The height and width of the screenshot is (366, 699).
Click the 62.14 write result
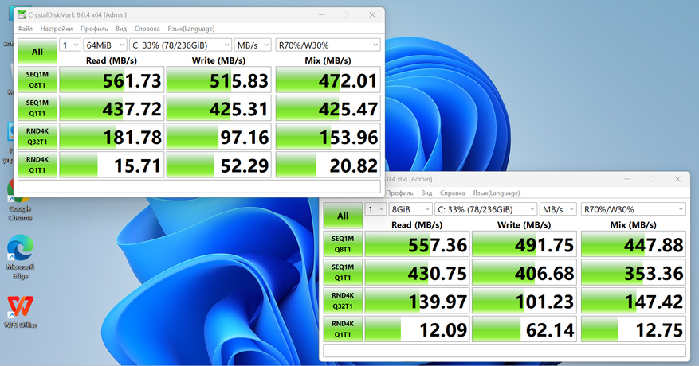pos(524,329)
